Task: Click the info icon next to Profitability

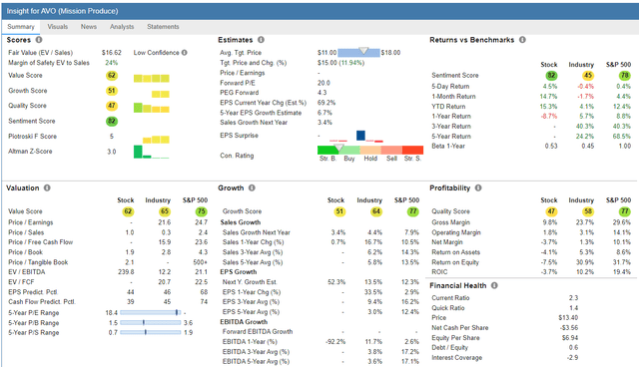Action: [x=478, y=187]
